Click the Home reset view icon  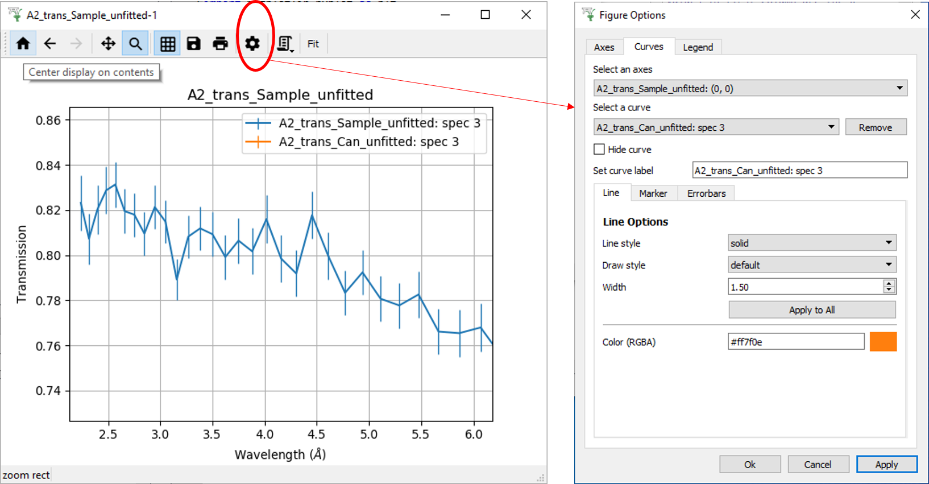[x=23, y=44]
